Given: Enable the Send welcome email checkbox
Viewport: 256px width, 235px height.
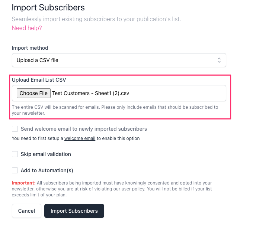Looking at the screenshot, I should pos(15,129).
